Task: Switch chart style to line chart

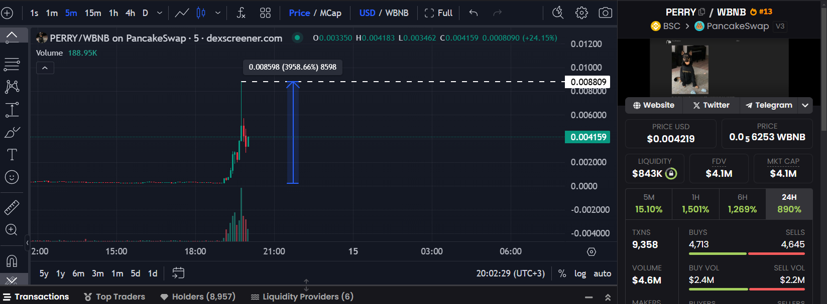Action: point(182,13)
